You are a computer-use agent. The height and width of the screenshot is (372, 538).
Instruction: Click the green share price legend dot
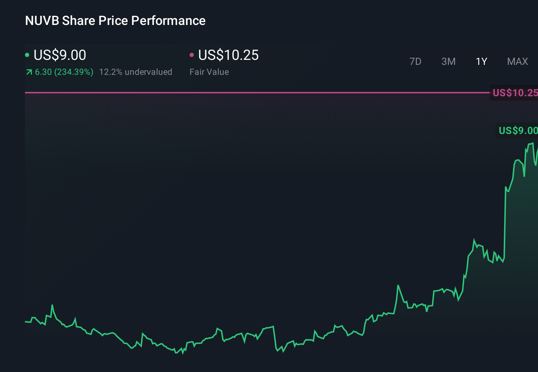tap(27, 55)
